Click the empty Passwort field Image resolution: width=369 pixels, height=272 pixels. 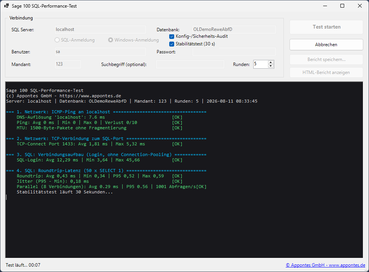click(x=234, y=52)
